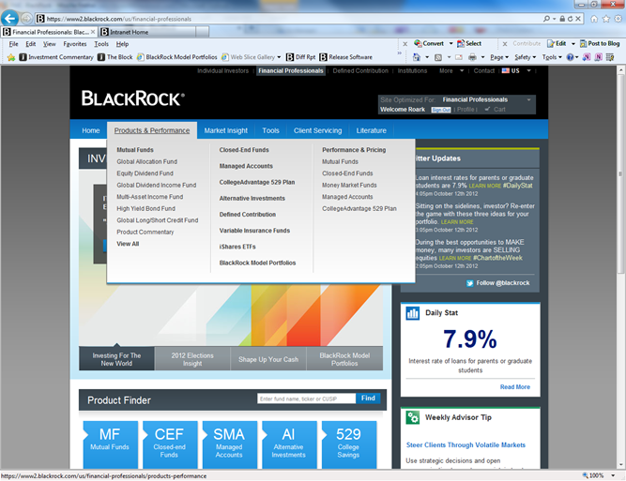Select the Shape Up Your Cash carousel tab
Image resolution: width=626 pixels, height=481 pixels.
tap(268, 359)
